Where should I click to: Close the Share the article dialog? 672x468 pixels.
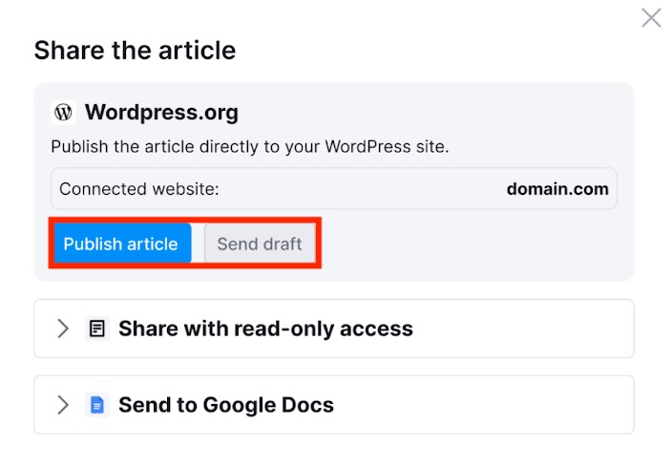click(651, 18)
